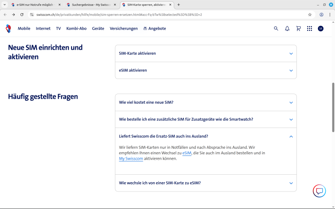This screenshot has height=209, width=335.
Task: Open the Kombi-Abo menu item
Action: pyautogui.click(x=77, y=28)
